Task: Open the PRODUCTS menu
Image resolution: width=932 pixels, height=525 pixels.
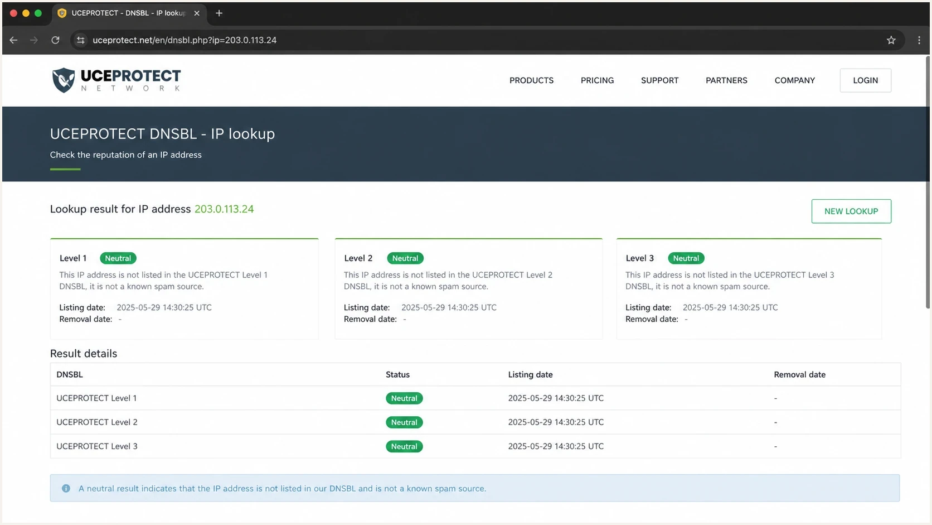Action: coord(531,80)
